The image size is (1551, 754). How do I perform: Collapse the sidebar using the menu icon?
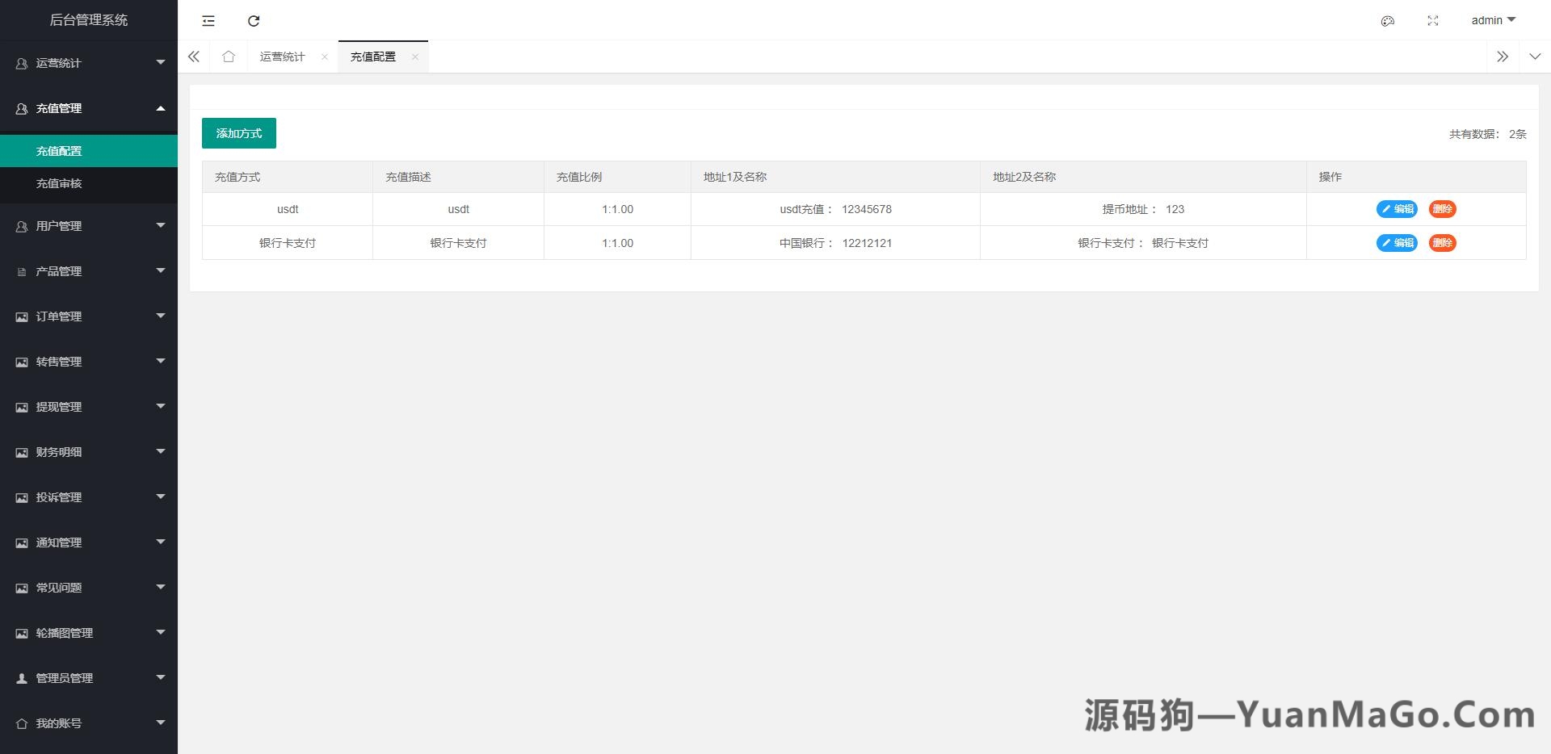208,21
